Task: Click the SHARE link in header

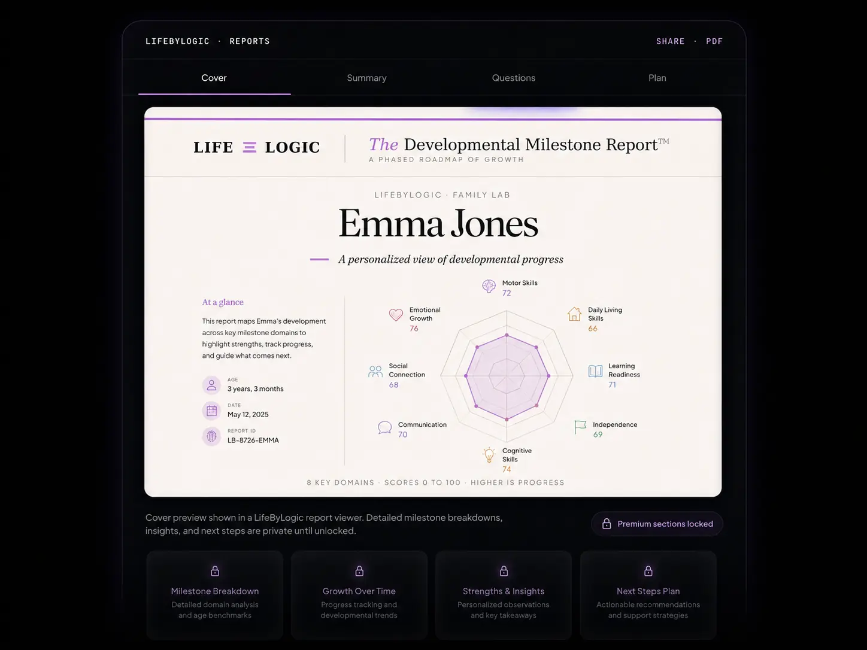Action: [670, 41]
